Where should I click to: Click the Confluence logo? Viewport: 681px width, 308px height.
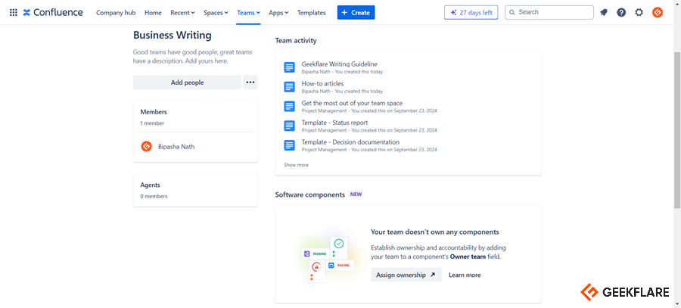pyautogui.click(x=53, y=13)
